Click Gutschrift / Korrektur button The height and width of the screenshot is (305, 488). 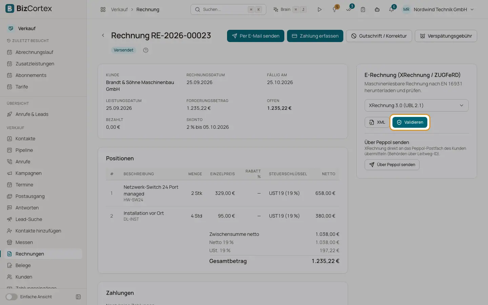[x=379, y=36]
